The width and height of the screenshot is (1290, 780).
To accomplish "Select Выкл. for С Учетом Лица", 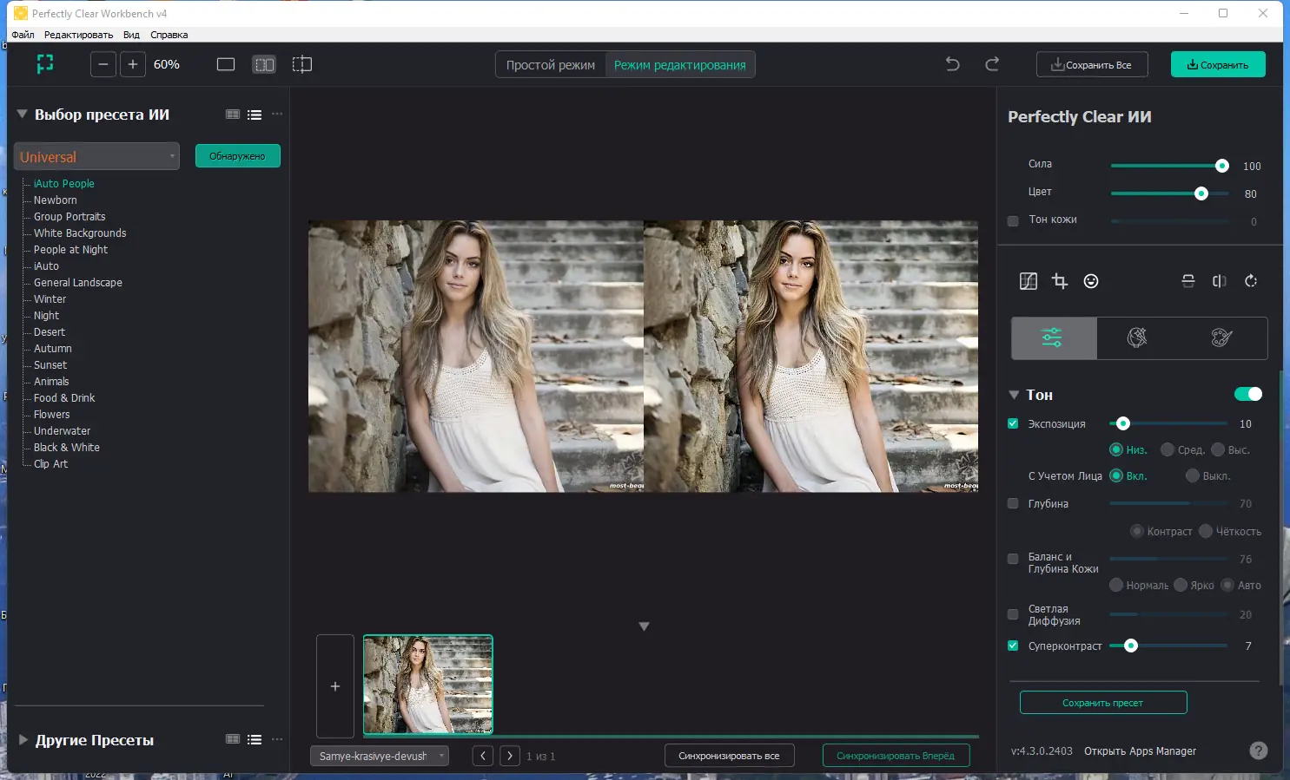I will point(1193,475).
